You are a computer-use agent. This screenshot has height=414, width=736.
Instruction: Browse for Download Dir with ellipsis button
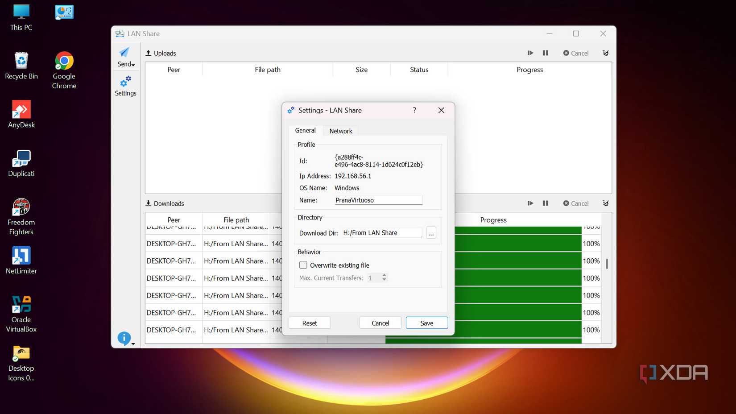click(x=431, y=233)
